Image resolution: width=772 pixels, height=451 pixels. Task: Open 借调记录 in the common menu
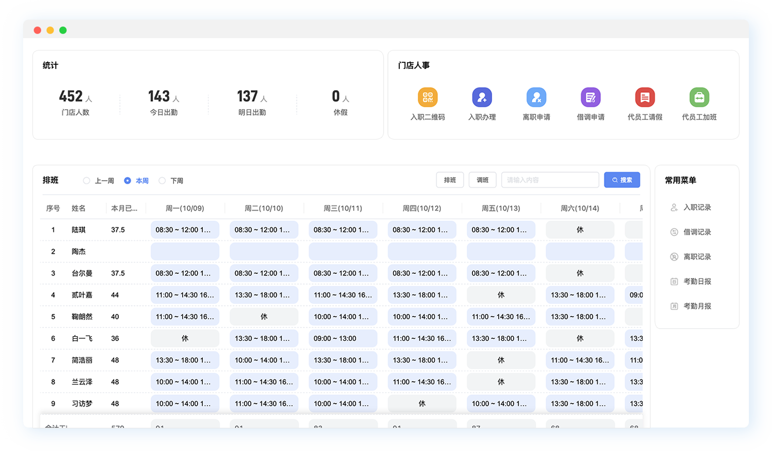point(697,232)
